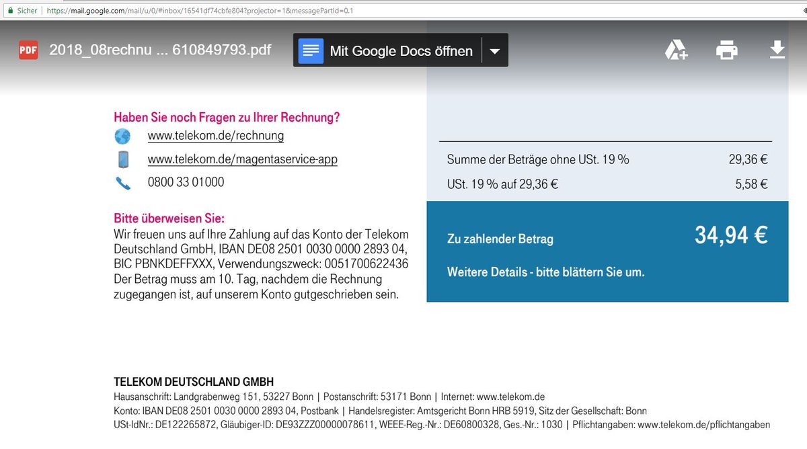807x449 pixels.
Task: Print the PDF document
Action: click(727, 50)
